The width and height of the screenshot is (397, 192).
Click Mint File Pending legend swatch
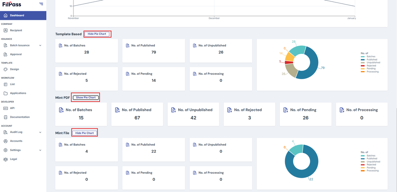[x=363, y=168]
